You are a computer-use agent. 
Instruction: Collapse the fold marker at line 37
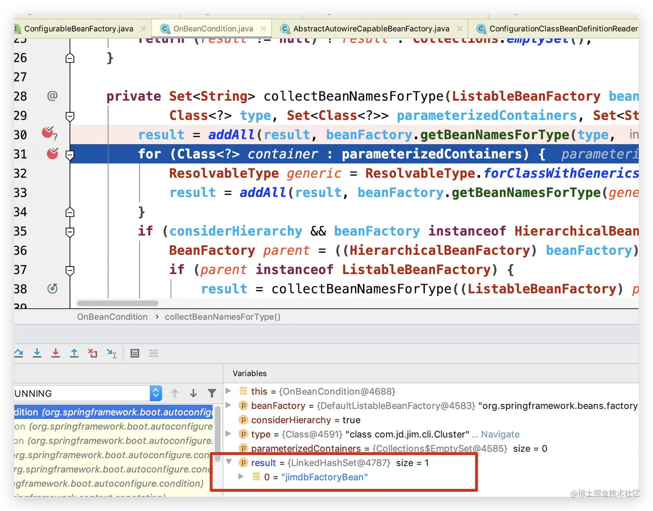tap(70, 270)
